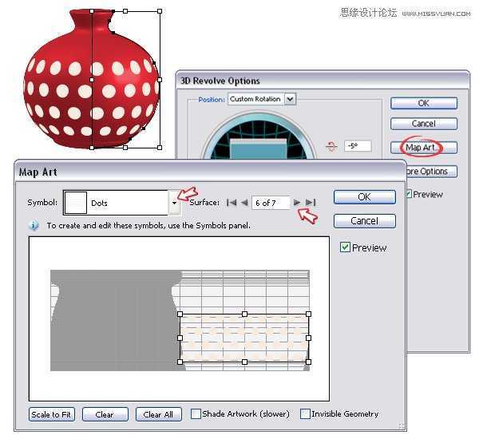Click Cancel in Map Art dialog
479x439 pixels.
(x=365, y=221)
